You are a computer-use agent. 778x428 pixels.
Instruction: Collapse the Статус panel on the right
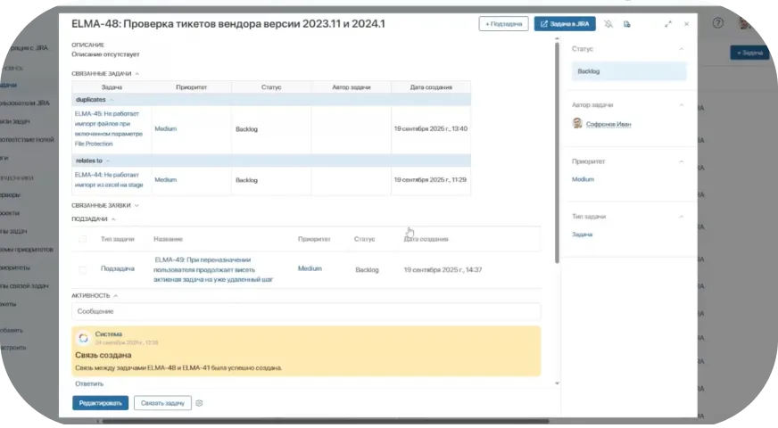[682, 49]
